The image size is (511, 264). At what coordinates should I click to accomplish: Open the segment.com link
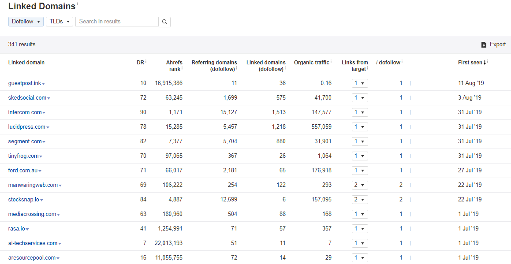(x=25, y=141)
